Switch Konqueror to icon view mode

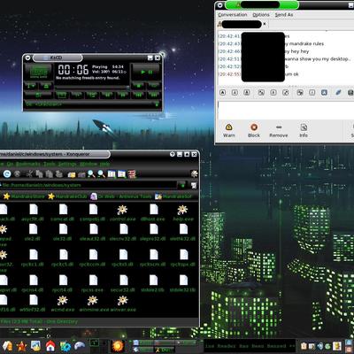(112, 174)
